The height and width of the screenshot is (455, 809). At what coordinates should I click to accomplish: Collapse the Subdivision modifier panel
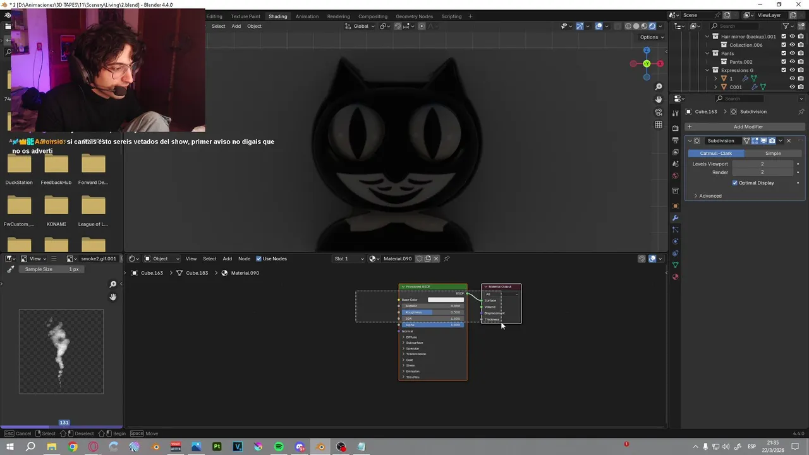690,141
